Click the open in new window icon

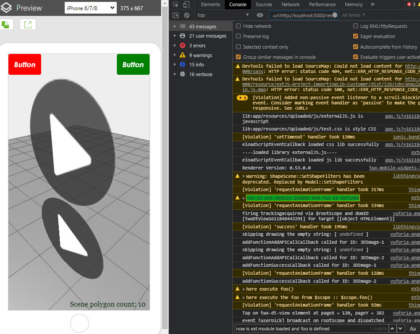click(28, 24)
